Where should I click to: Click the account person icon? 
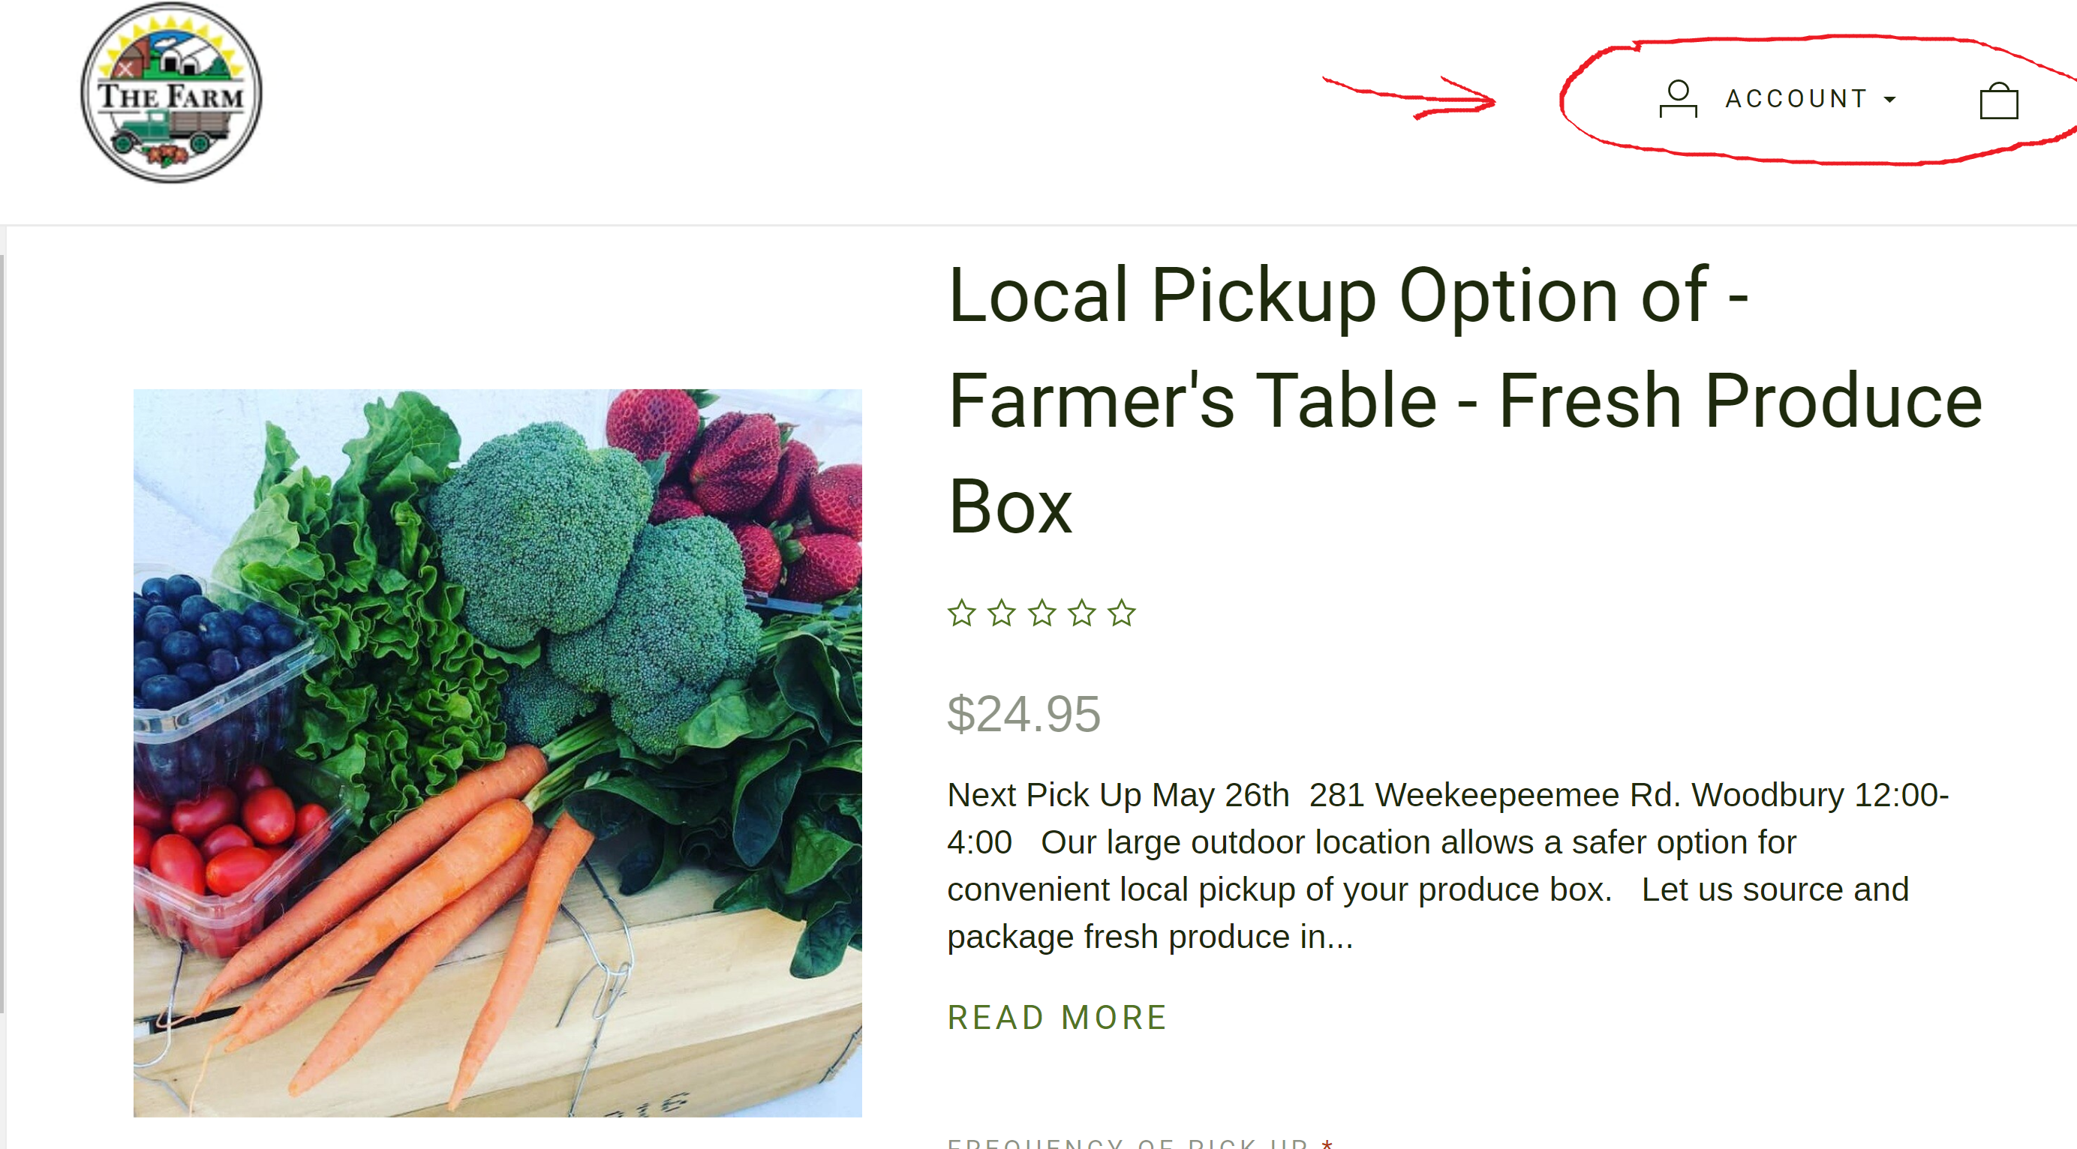pyautogui.click(x=1677, y=99)
